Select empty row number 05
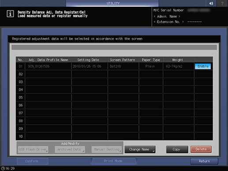Screen dimensions: 228x171 [x=114, y=97]
